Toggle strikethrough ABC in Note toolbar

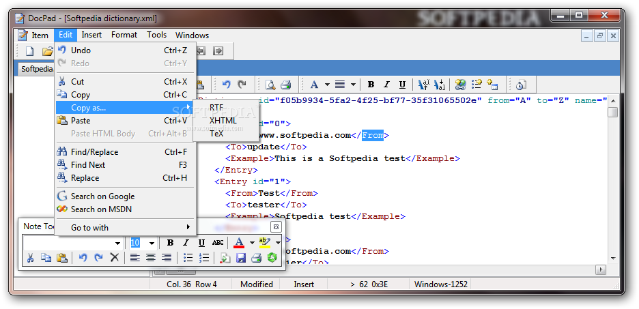218,243
